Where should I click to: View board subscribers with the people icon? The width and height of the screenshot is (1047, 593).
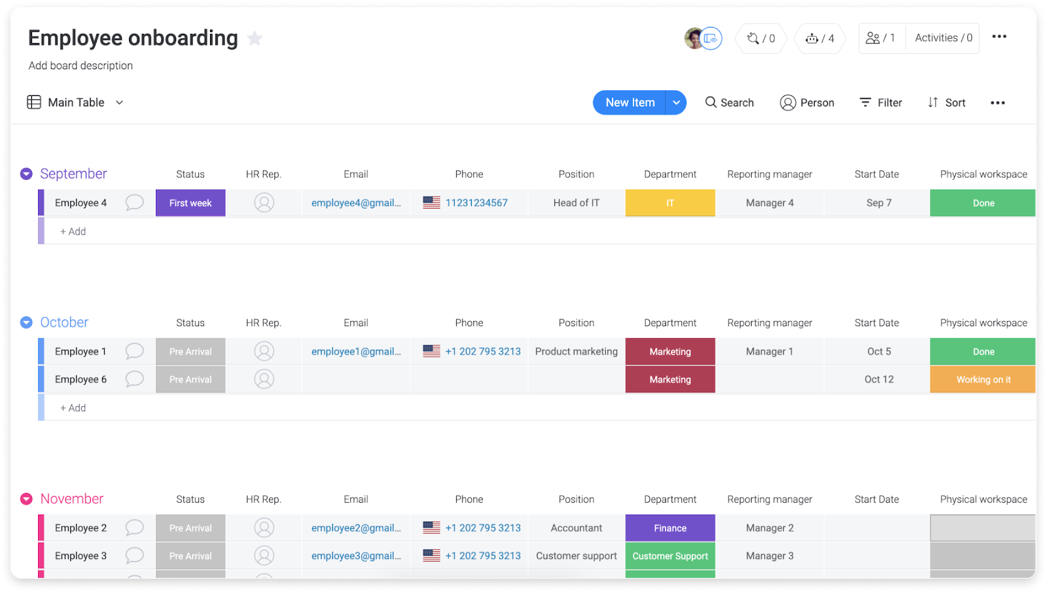(873, 38)
